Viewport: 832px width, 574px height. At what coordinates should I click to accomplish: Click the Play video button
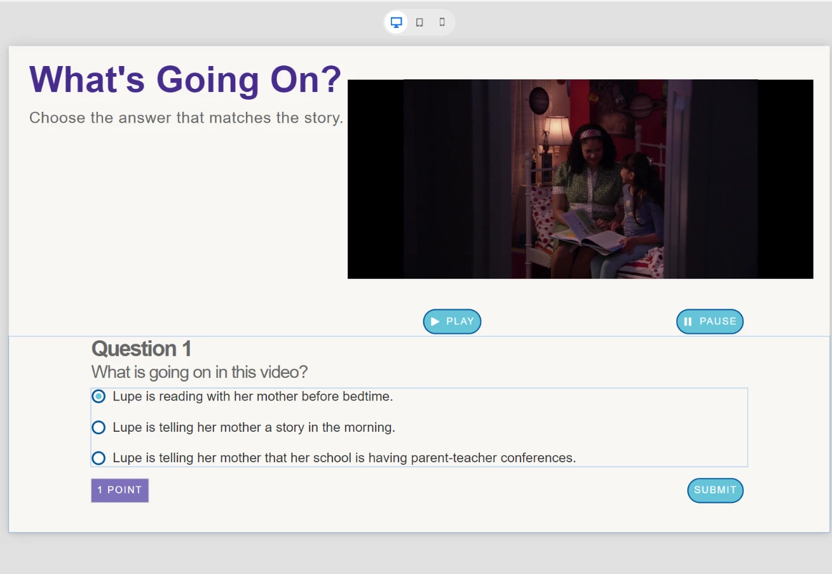[x=452, y=321]
